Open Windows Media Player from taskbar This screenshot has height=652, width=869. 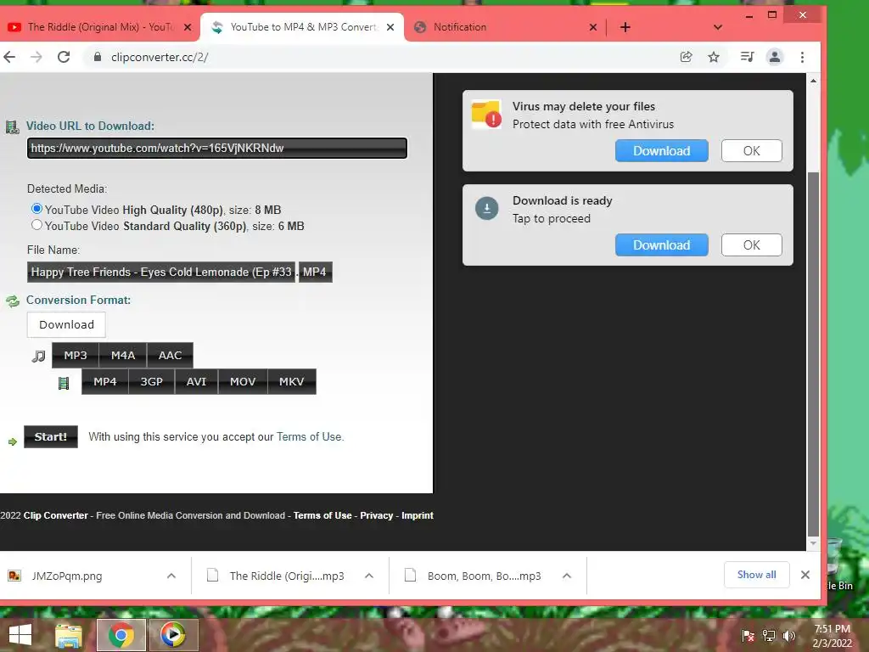click(173, 635)
